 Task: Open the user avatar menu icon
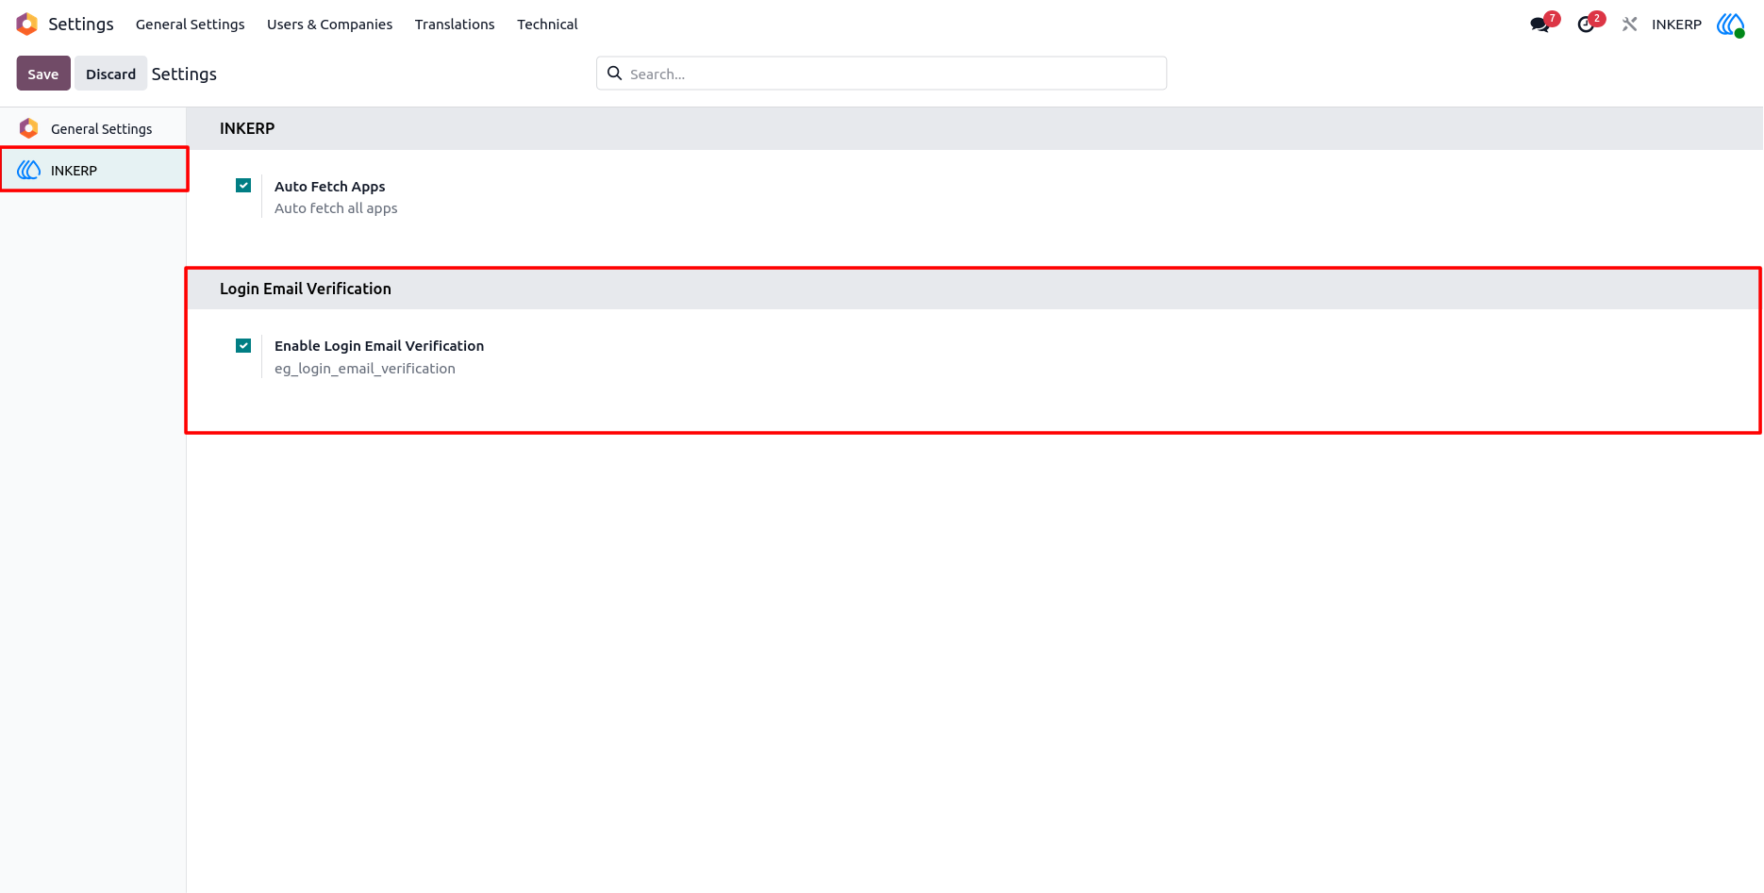(x=1730, y=25)
